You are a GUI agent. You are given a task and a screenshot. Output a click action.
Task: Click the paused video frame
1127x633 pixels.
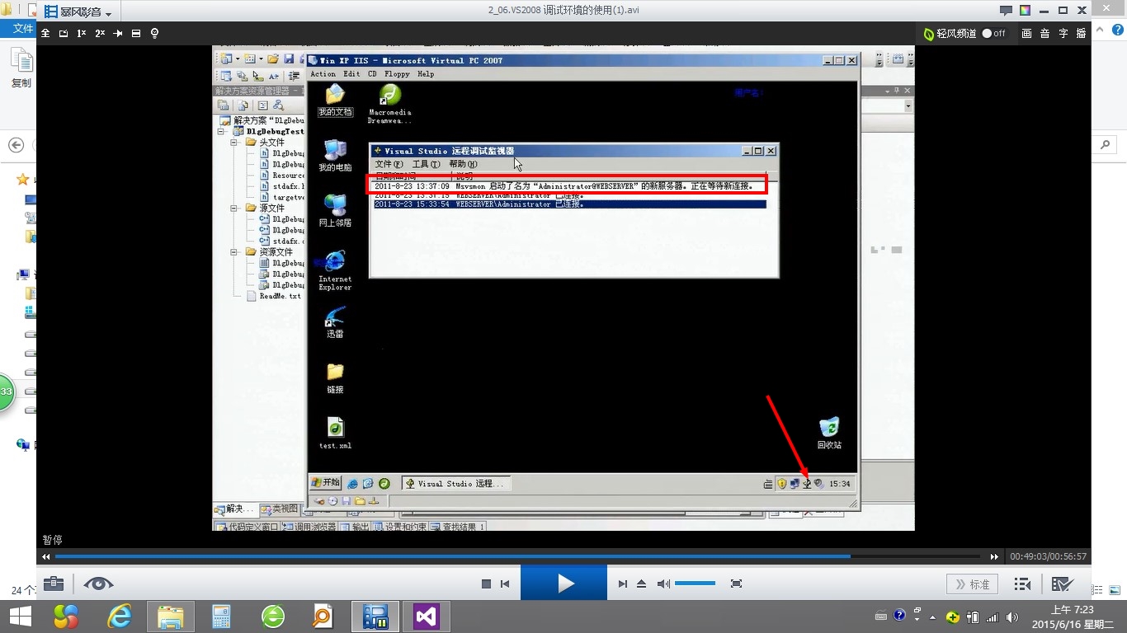point(563,288)
